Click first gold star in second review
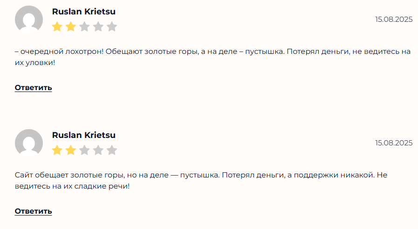The image size is (418, 229). [x=57, y=150]
